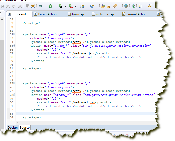Click the Open Task folder icon

tap(108, 6)
